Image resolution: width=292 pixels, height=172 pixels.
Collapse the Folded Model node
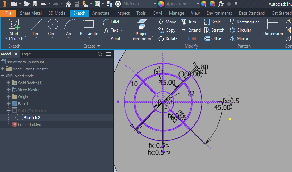(x=3, y=76)
